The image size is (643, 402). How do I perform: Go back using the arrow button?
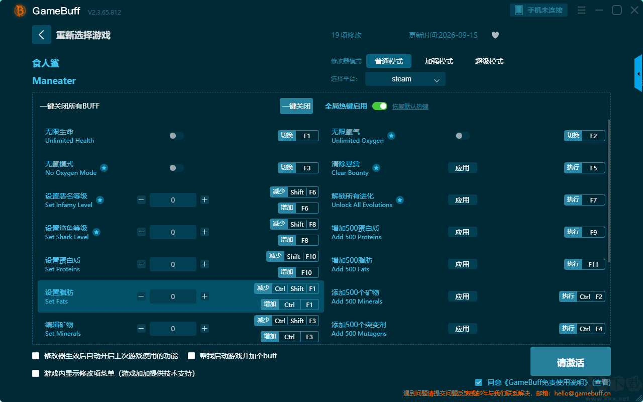[x=42, y=35]
